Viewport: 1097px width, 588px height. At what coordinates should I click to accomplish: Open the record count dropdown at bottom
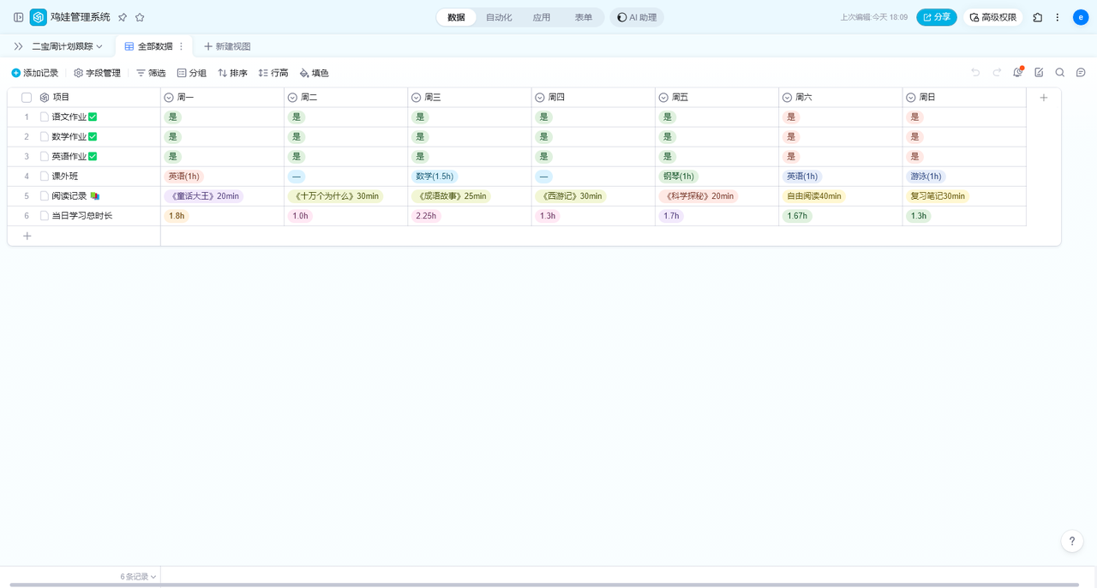point(138,577)
